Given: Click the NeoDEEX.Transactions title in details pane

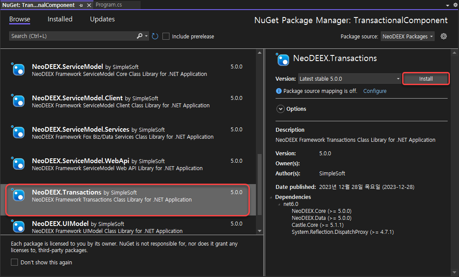Looking at the screenshot, I should point(335,58).
